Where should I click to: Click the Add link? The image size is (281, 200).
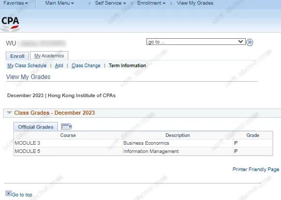tap(59, 66)
